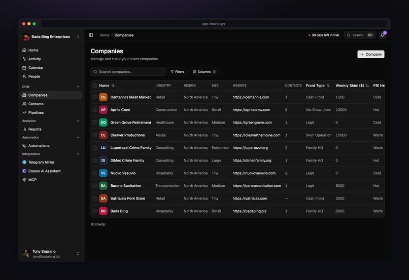Click Tony Soprano's profile avatar

coord(26,254)
